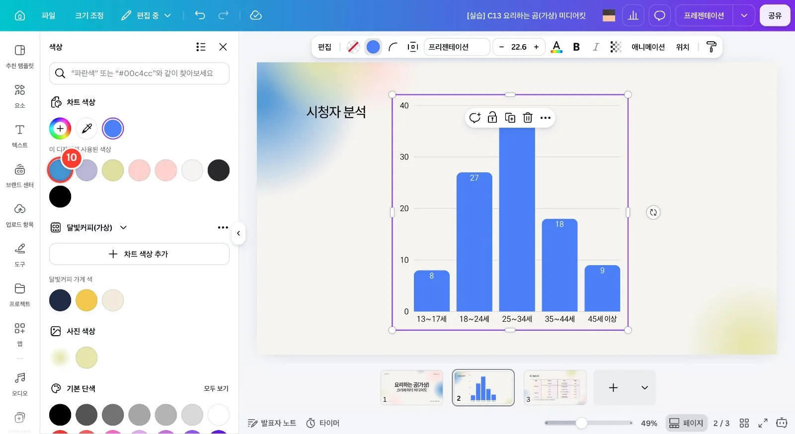Open the comments speech bubble
The width and height of the screenshot is (795, 434).
coord(659,15)
